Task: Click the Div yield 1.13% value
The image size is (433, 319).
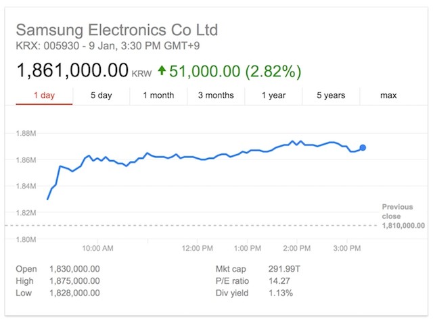Action: point(281,293)
